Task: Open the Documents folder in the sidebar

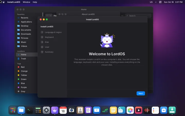Action: [27, 30]
